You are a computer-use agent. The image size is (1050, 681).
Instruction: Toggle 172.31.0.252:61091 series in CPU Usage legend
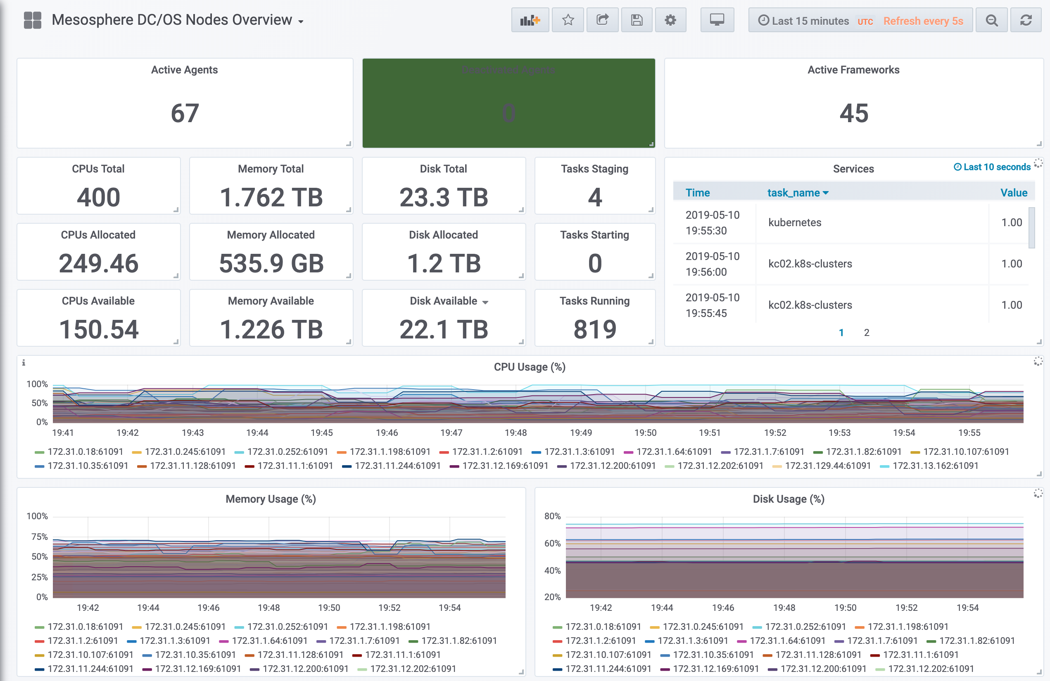click(x=287, y=452)
